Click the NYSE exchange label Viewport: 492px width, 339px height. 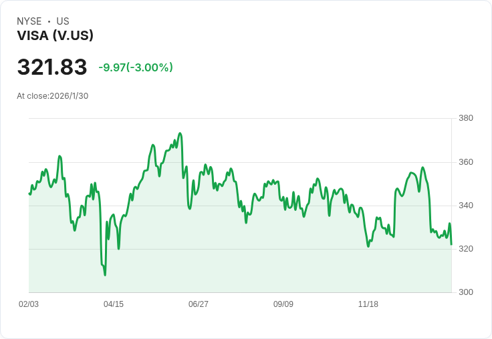[29, 21]
